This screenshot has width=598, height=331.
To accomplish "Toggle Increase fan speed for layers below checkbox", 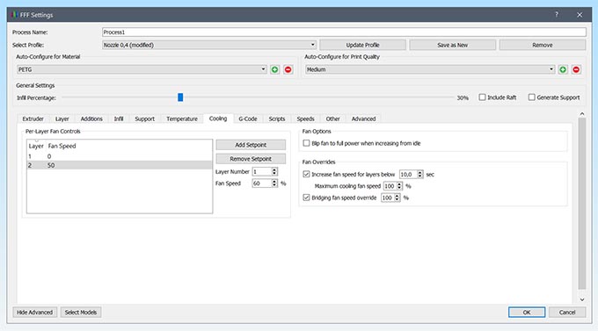I will coord(306,174).
